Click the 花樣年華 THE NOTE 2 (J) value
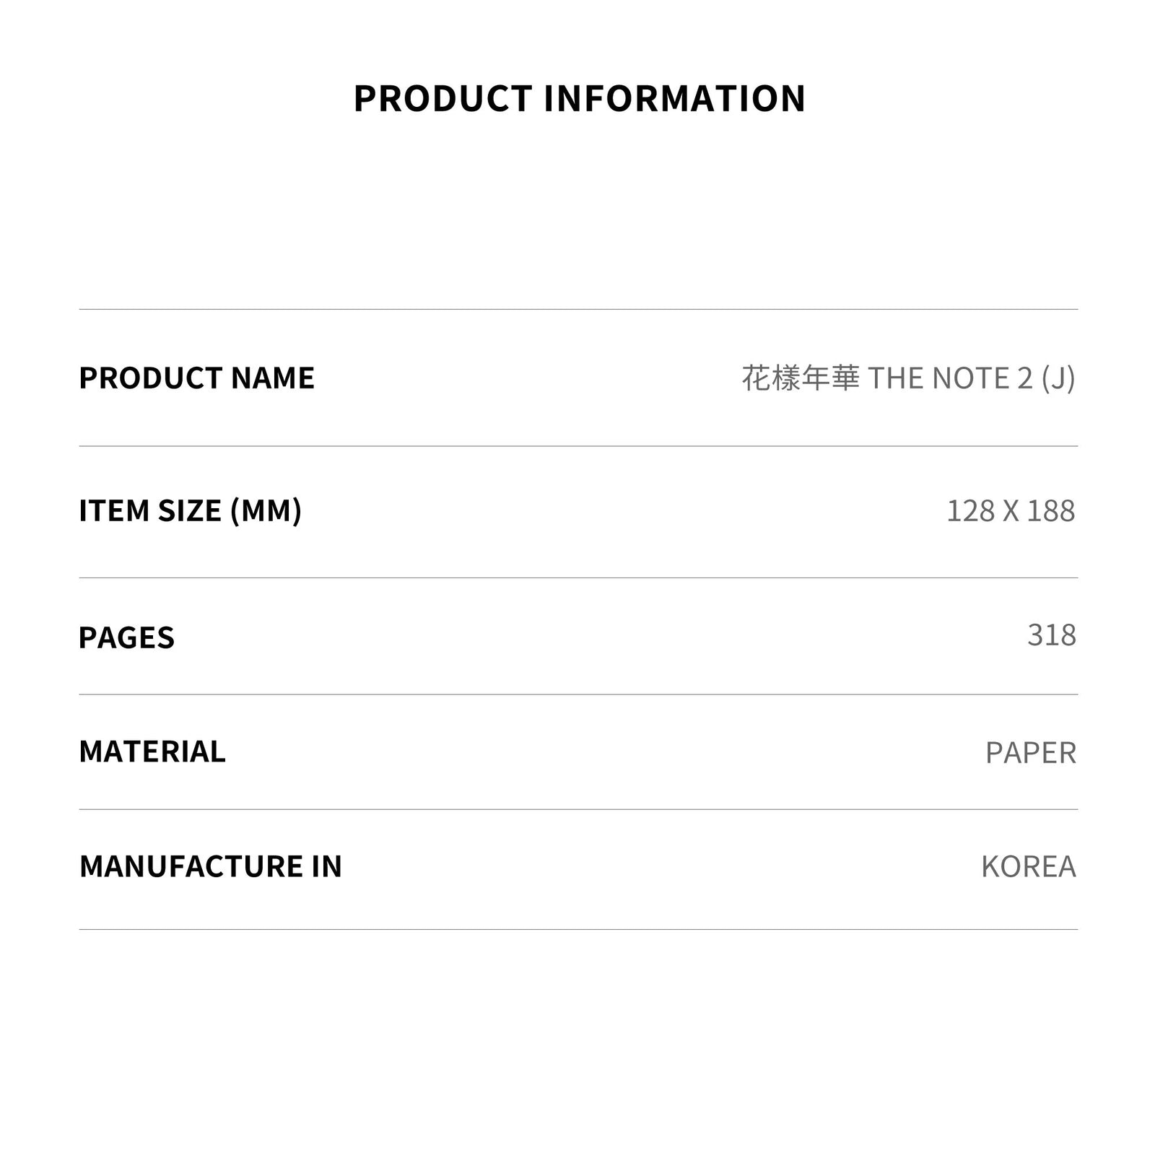Screen dimensions: 1155x1155 pos(909,378)
